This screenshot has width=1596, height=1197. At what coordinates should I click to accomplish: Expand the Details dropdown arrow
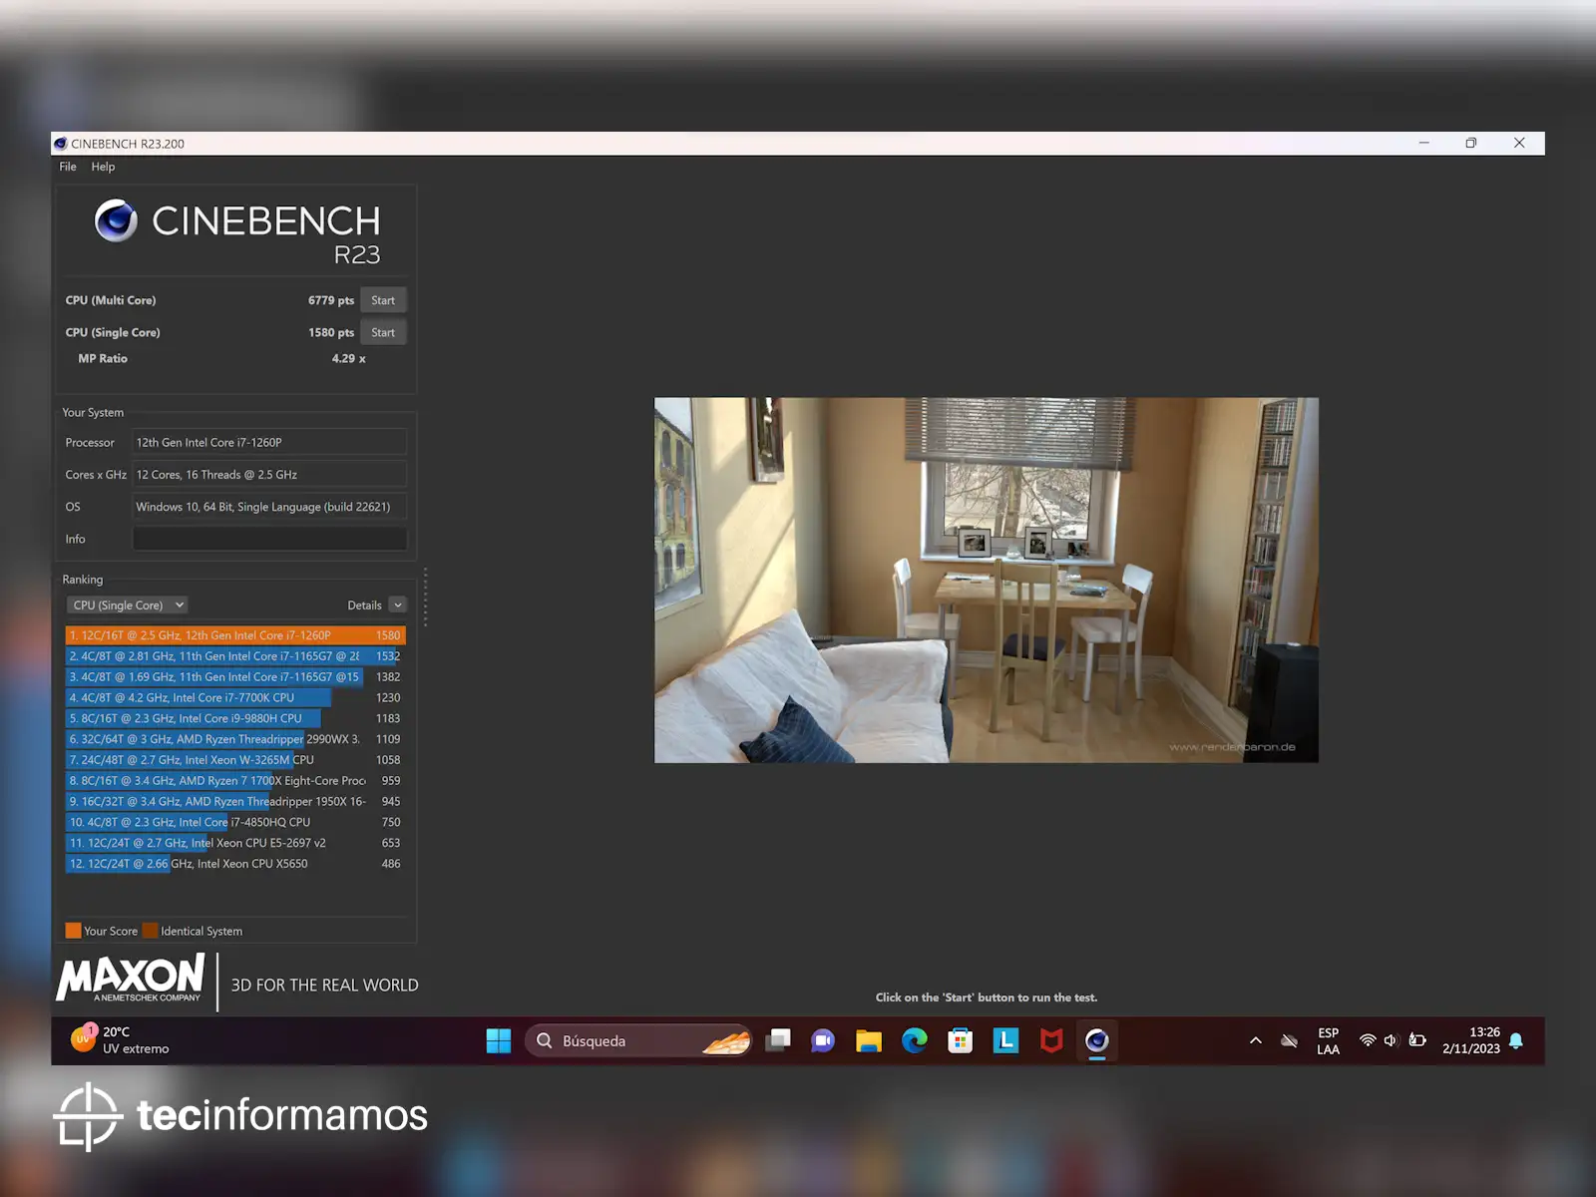coord(398,605)
